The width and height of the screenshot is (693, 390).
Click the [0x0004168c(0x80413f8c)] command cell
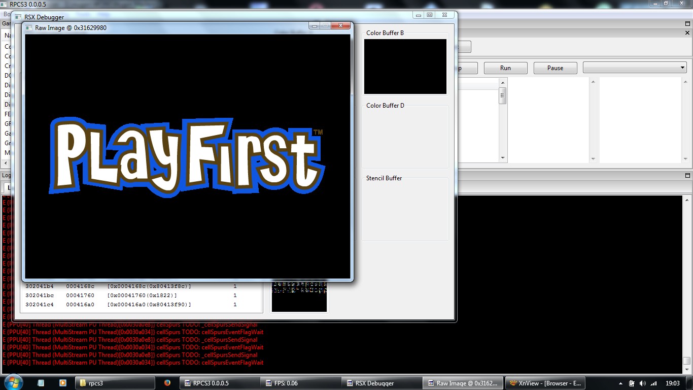149,286
